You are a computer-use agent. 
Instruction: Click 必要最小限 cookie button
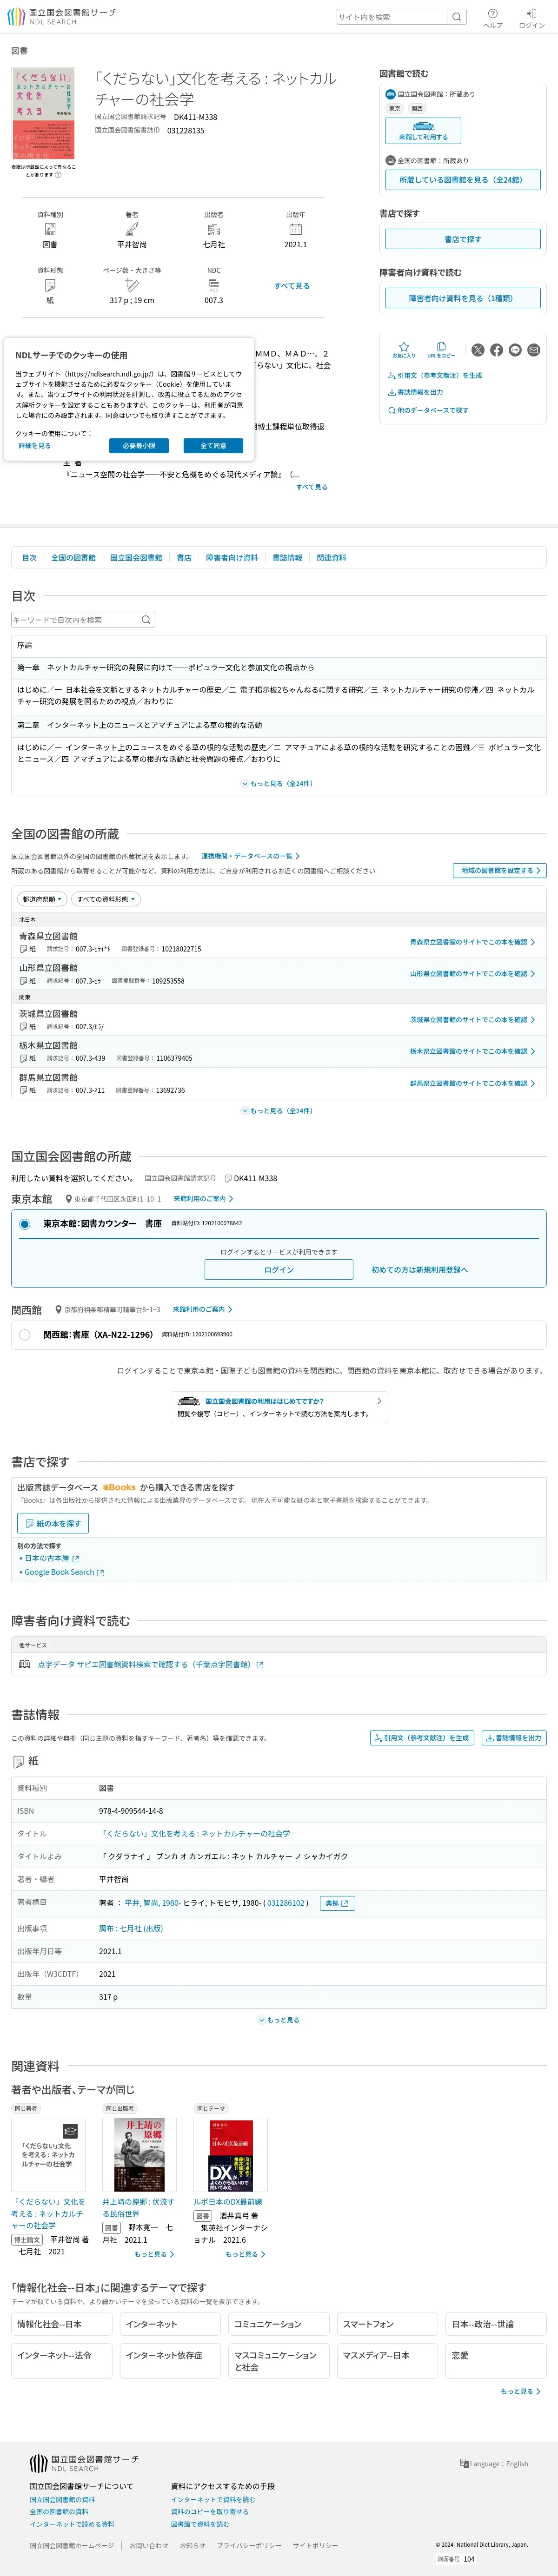click(139, 446)
